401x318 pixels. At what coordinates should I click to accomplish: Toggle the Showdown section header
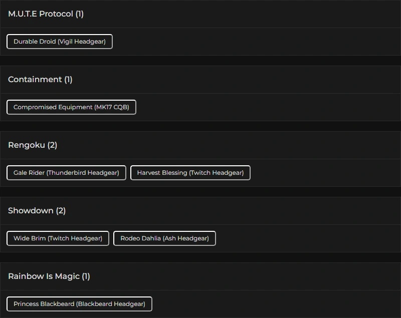click(31, 211)
